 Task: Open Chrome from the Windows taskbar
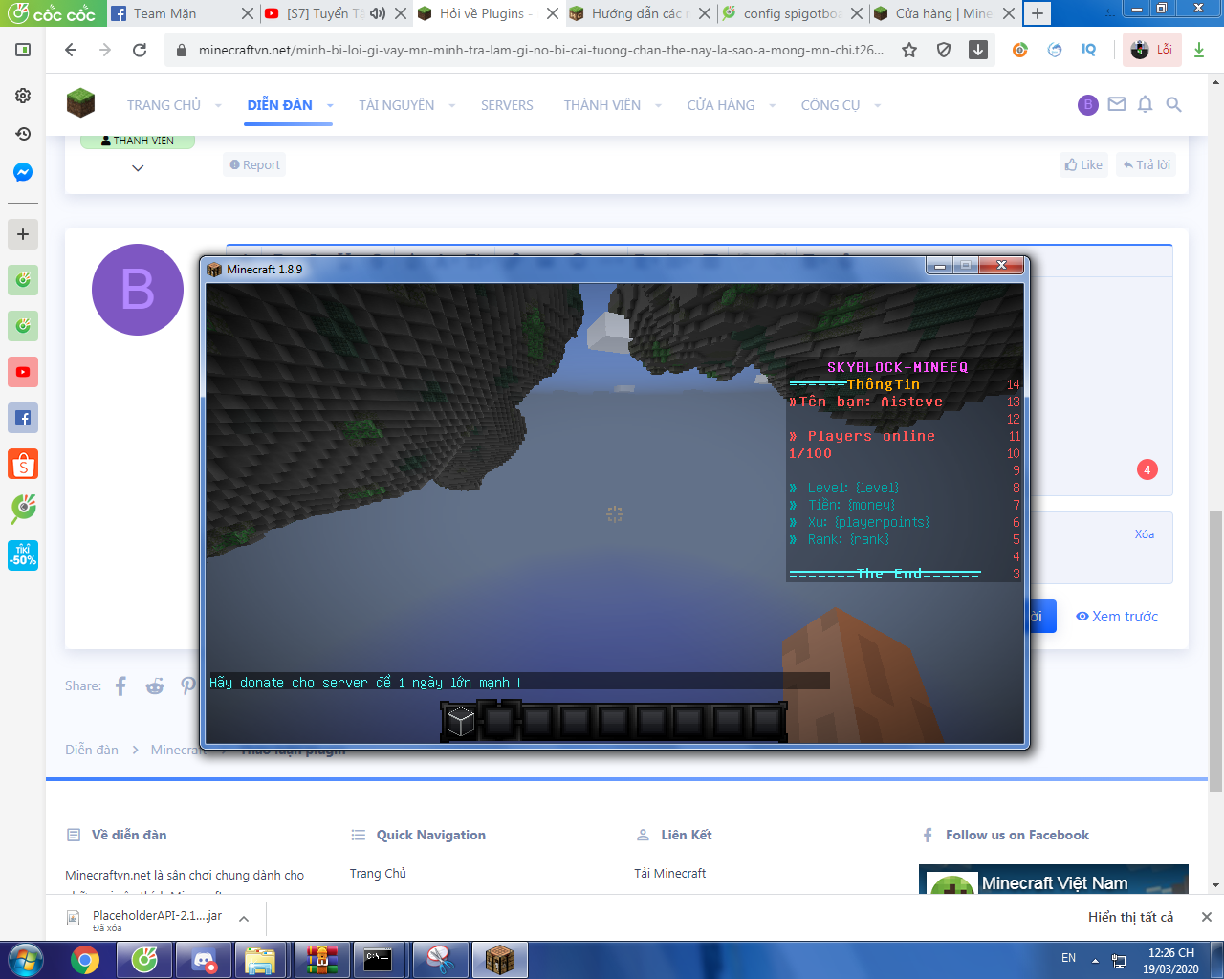(85, 959)
